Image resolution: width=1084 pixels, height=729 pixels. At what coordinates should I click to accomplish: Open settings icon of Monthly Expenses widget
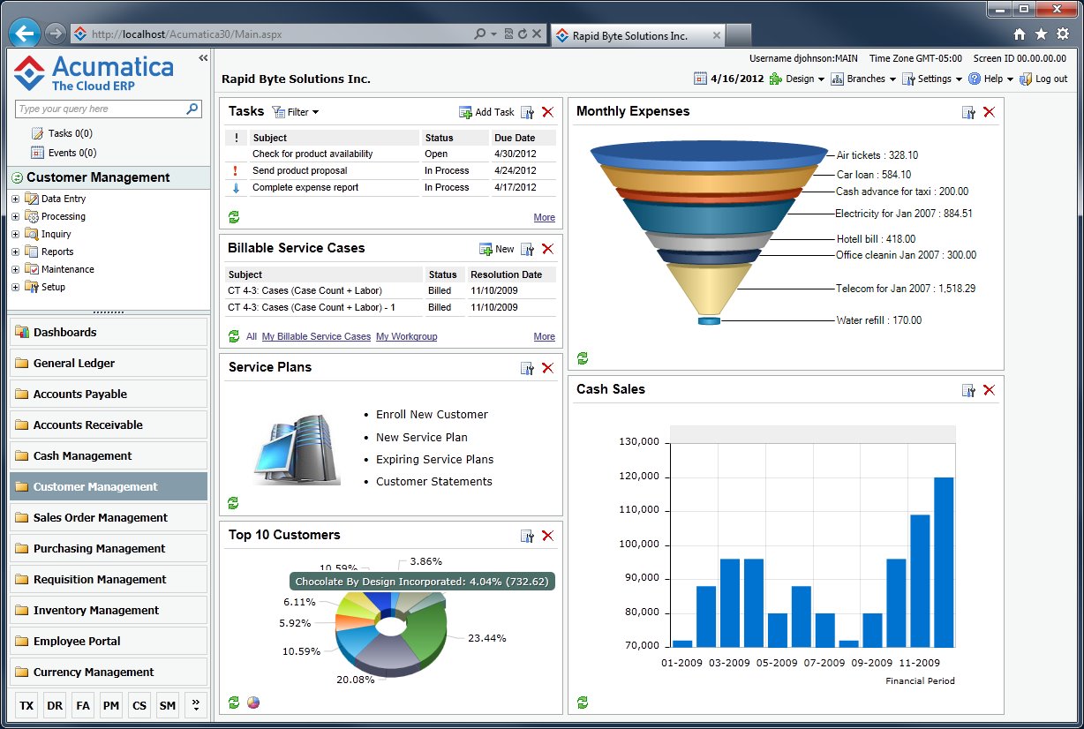(x=968, y=112)
